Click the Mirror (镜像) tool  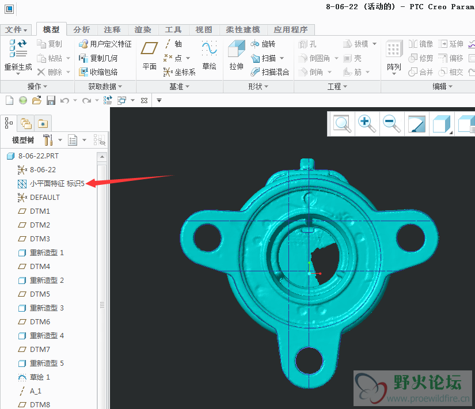click(x=421, y=44)
